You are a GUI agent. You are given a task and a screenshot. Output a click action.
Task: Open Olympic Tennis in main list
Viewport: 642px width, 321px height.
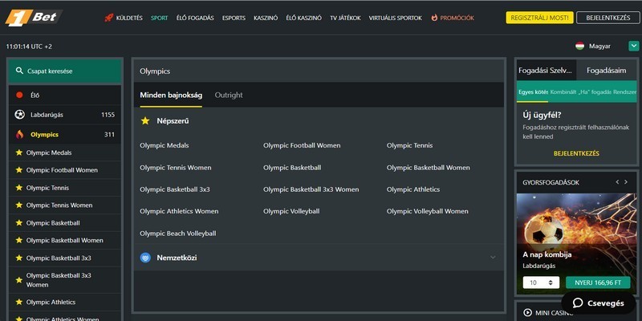[x=409, y=145]
